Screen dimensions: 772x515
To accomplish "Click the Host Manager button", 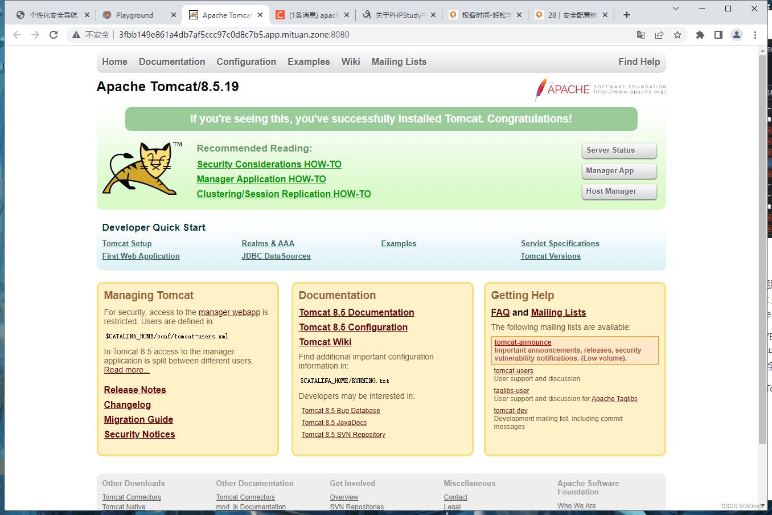I will click(619, 191).
